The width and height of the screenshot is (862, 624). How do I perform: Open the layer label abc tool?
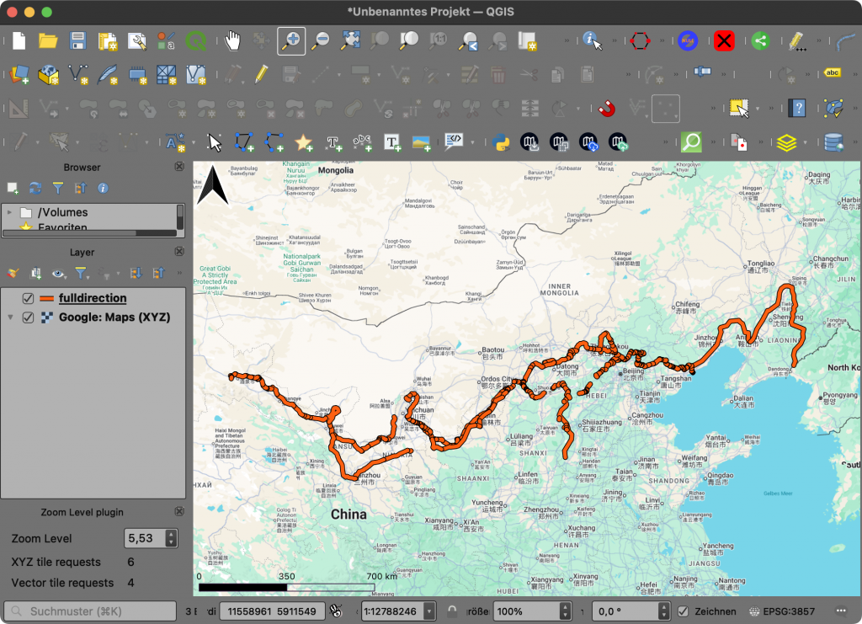click(x=833, y=73)
